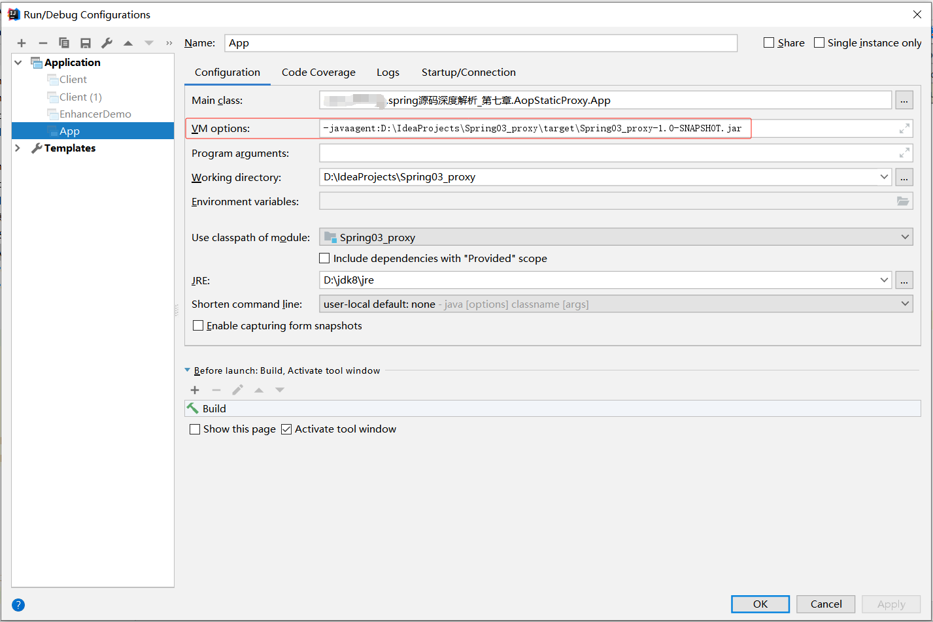Screen dimensions: 933x622
Task: Edit the Before launch task
Action: (237, 390)
